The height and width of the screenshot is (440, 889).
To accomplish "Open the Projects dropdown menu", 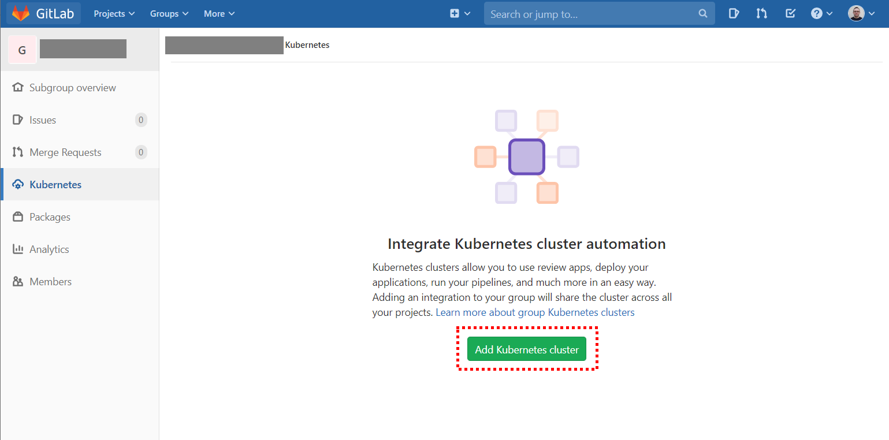I will pos(114,14).
